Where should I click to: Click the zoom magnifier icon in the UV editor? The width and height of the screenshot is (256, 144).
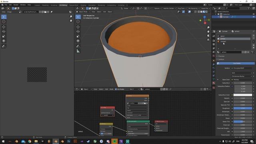click(x=71, y=17)
